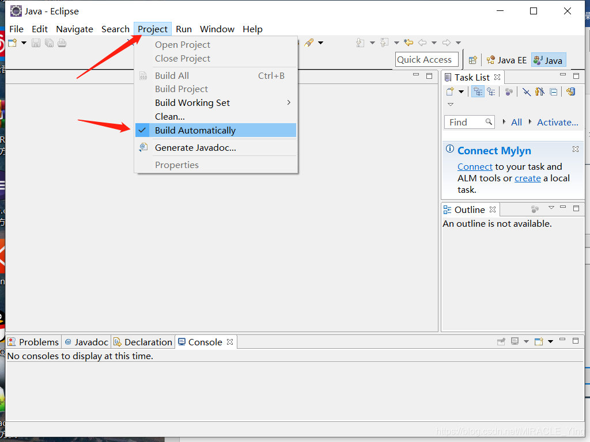Open the New wizard dropdown arrow
Screen dimensions: 590x442
coord(24,43)
